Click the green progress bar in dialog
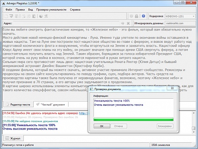 [x=133, y=119]
